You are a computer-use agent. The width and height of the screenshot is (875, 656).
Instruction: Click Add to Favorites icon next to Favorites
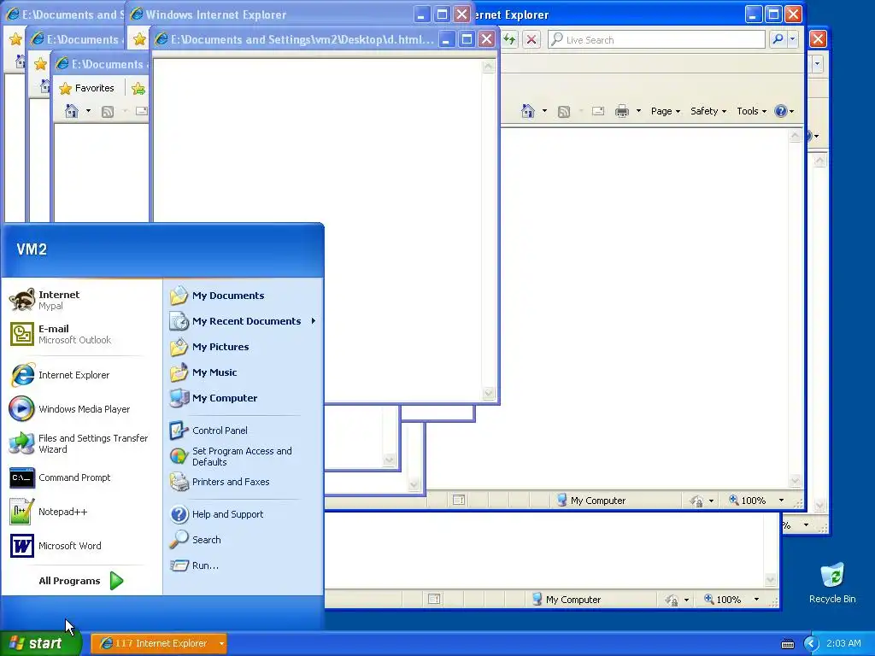pyautogui.click(x=138, y=88)
